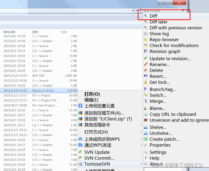Select Create patch... entry
The width and height of the screenshot is (209, 171).
[x=164, y=139]
